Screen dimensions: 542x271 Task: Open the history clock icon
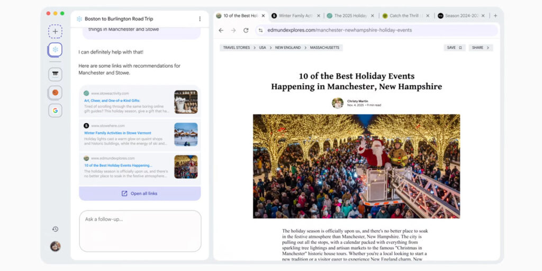(55, 229)
